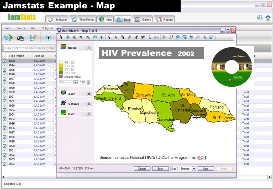273x189 pixels.
Task: Switch to the Area tab
Action: (x=105, y=19)
